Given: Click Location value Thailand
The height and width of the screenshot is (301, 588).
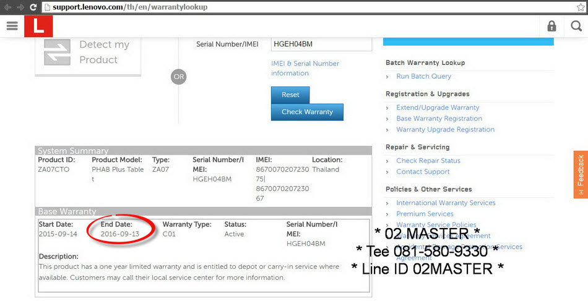Looking at the screenshot, I should point(326,169).
